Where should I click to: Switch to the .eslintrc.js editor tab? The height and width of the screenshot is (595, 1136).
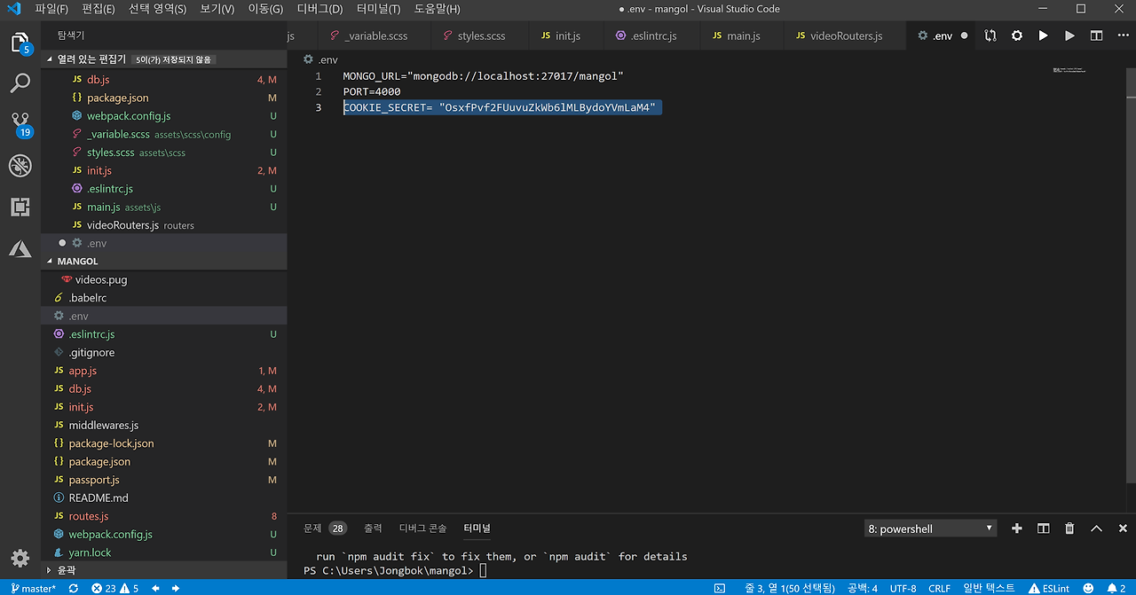[652, 35]
